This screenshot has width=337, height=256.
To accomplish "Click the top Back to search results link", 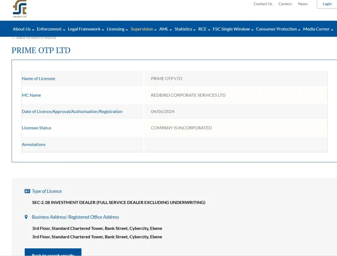I will coord(34,38).
